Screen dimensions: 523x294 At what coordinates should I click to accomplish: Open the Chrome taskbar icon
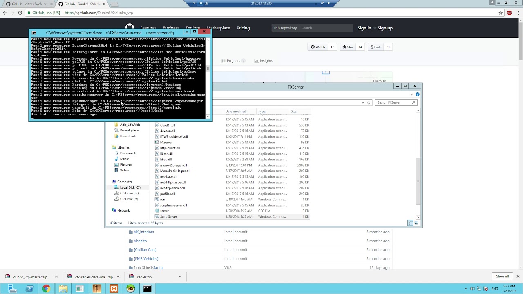(x=46, y=289)
